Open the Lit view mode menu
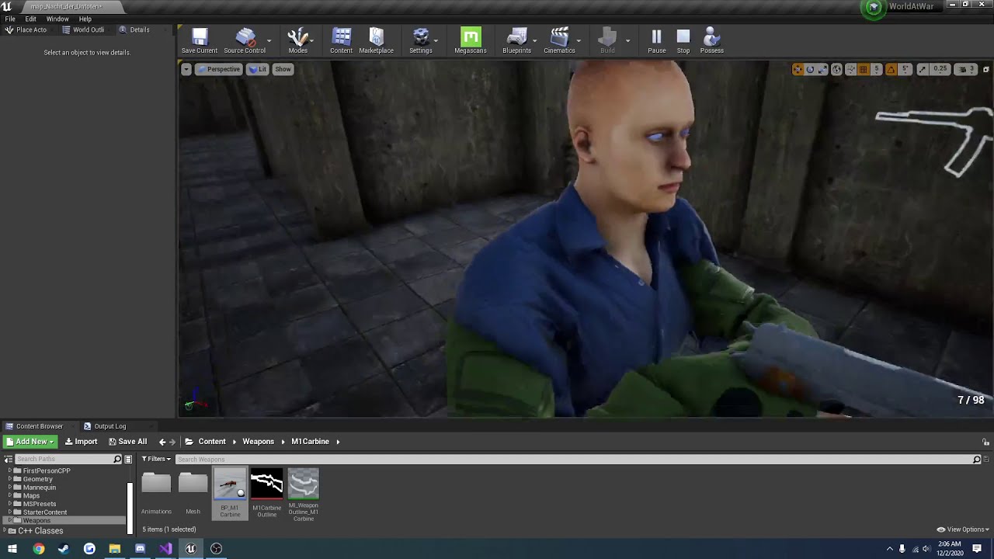The image size is (994, 559). [x=257, y=69]
